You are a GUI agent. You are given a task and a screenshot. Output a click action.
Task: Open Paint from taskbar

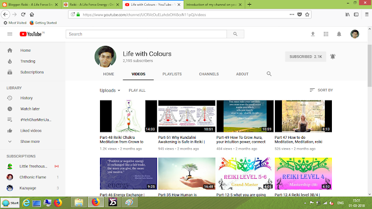tap(129, 203)
